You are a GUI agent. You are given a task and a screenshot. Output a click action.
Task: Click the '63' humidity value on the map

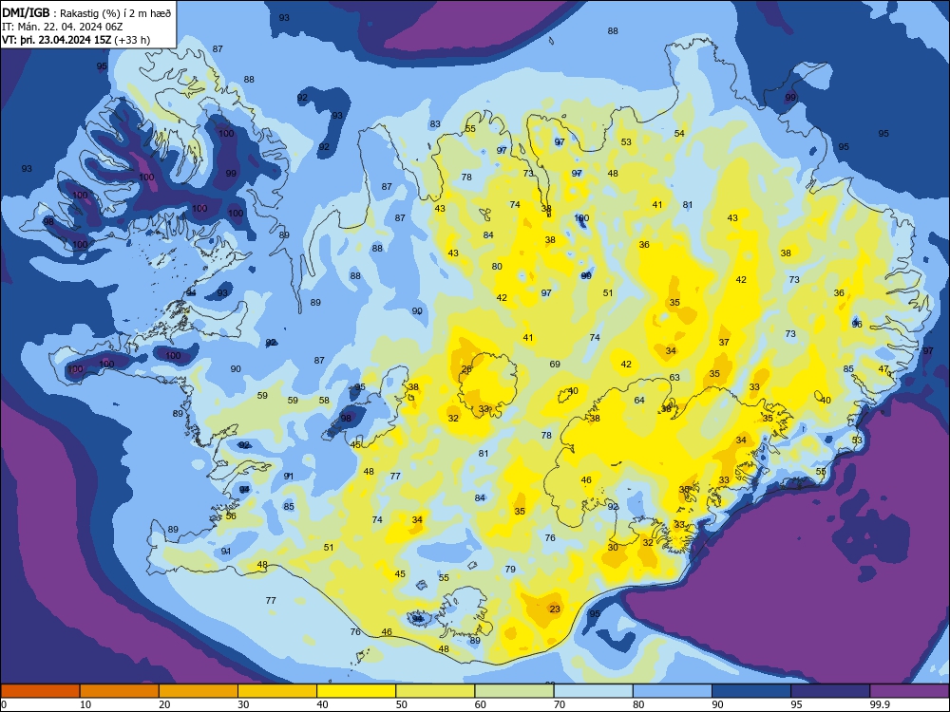click(x=674, y=377)
